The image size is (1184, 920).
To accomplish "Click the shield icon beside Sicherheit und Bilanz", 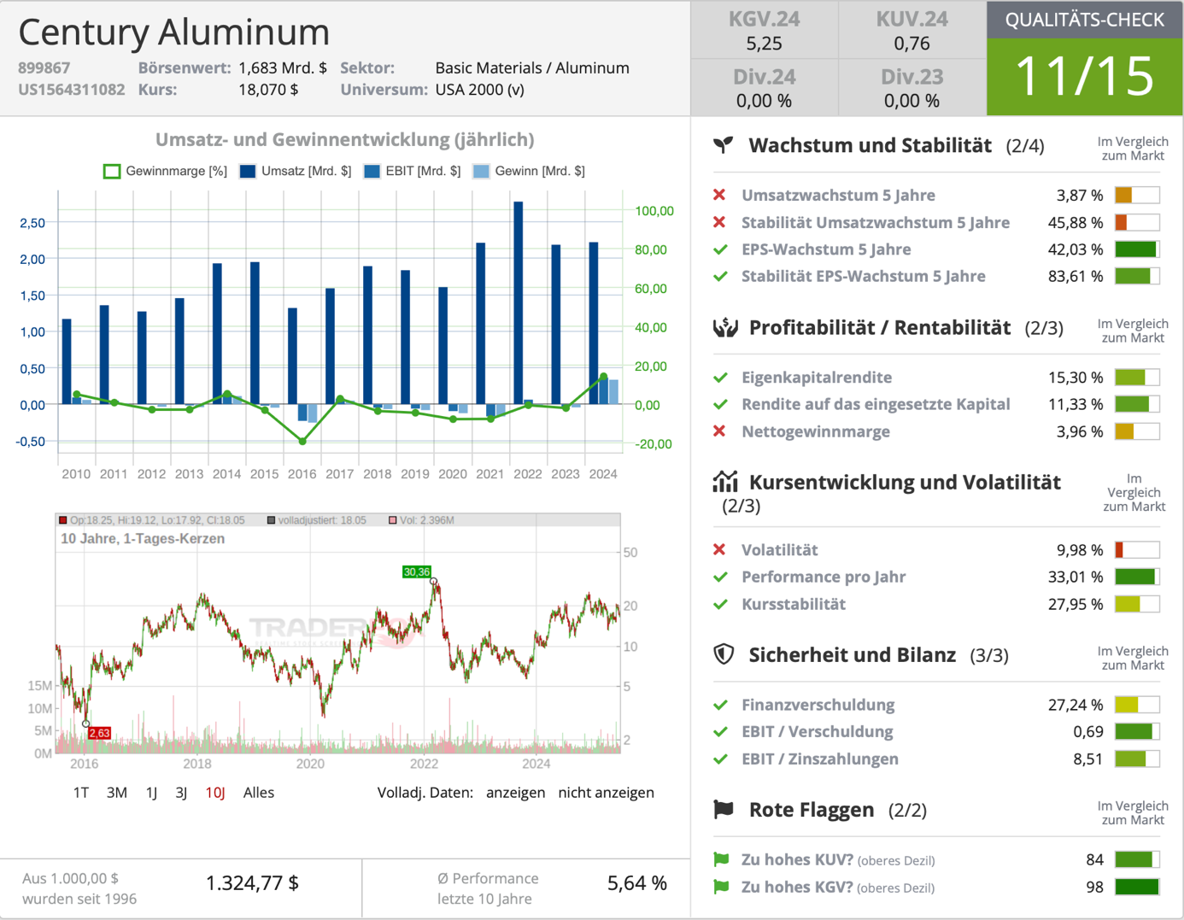I will (724, 654).
